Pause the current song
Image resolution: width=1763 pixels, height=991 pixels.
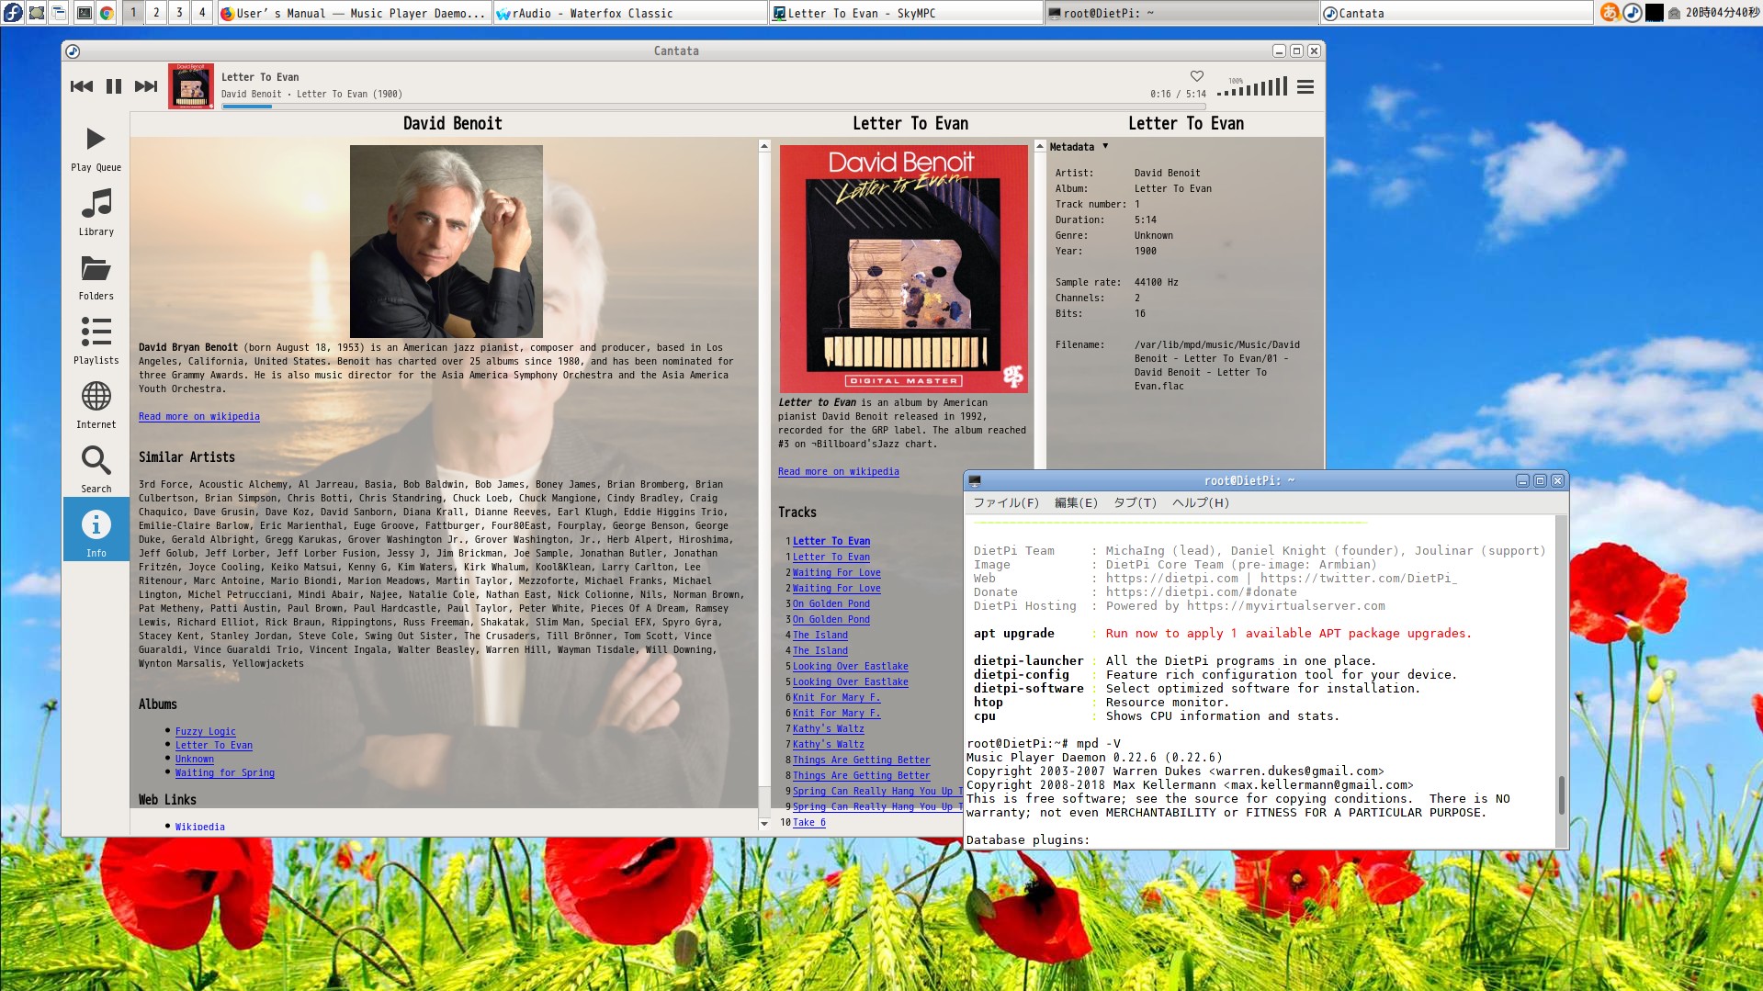[114, 86]
